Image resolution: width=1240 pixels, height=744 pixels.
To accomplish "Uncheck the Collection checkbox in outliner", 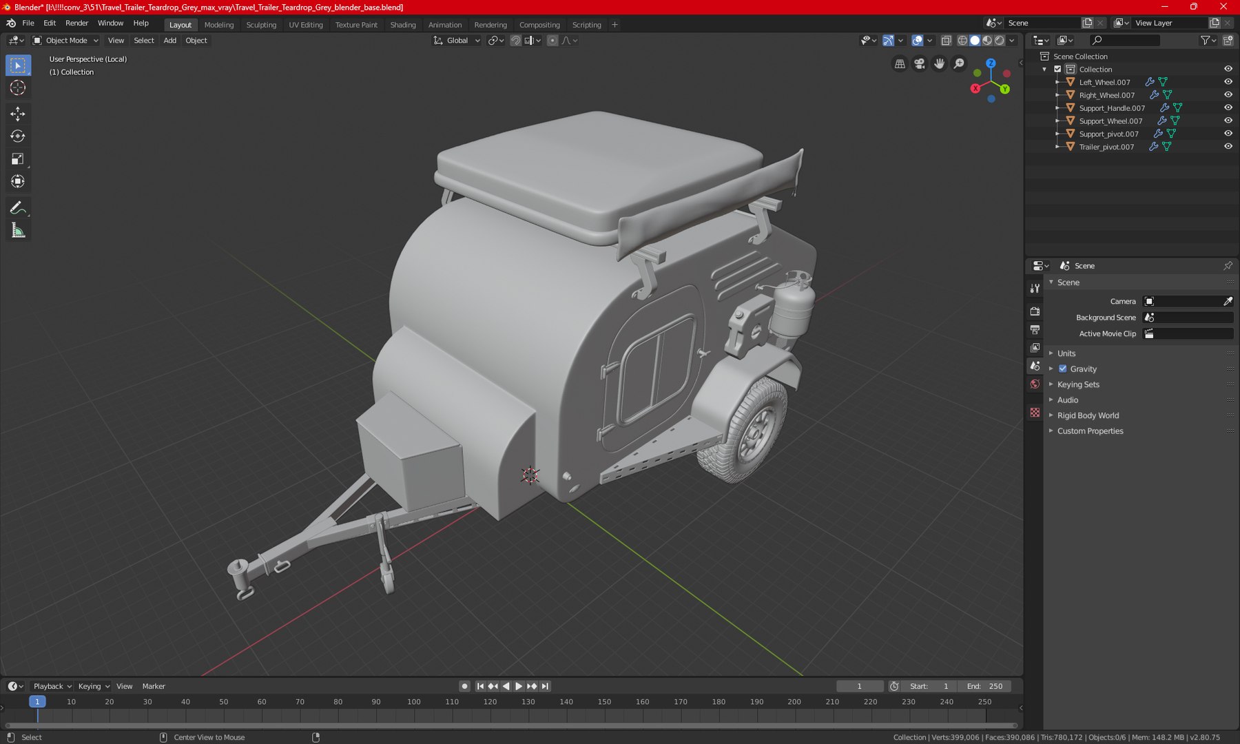I will click(x=1057, y=69).
